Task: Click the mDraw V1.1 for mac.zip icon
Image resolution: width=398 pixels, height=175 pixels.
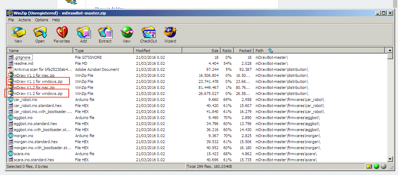Action: (11, 75)
